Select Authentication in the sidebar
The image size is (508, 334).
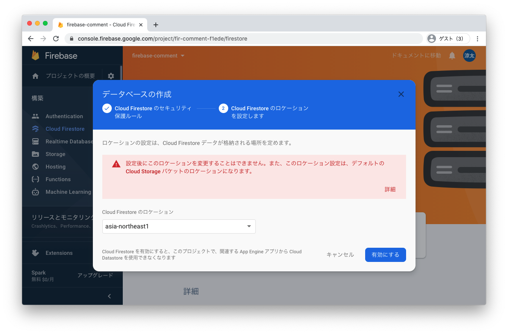[64, 116]
